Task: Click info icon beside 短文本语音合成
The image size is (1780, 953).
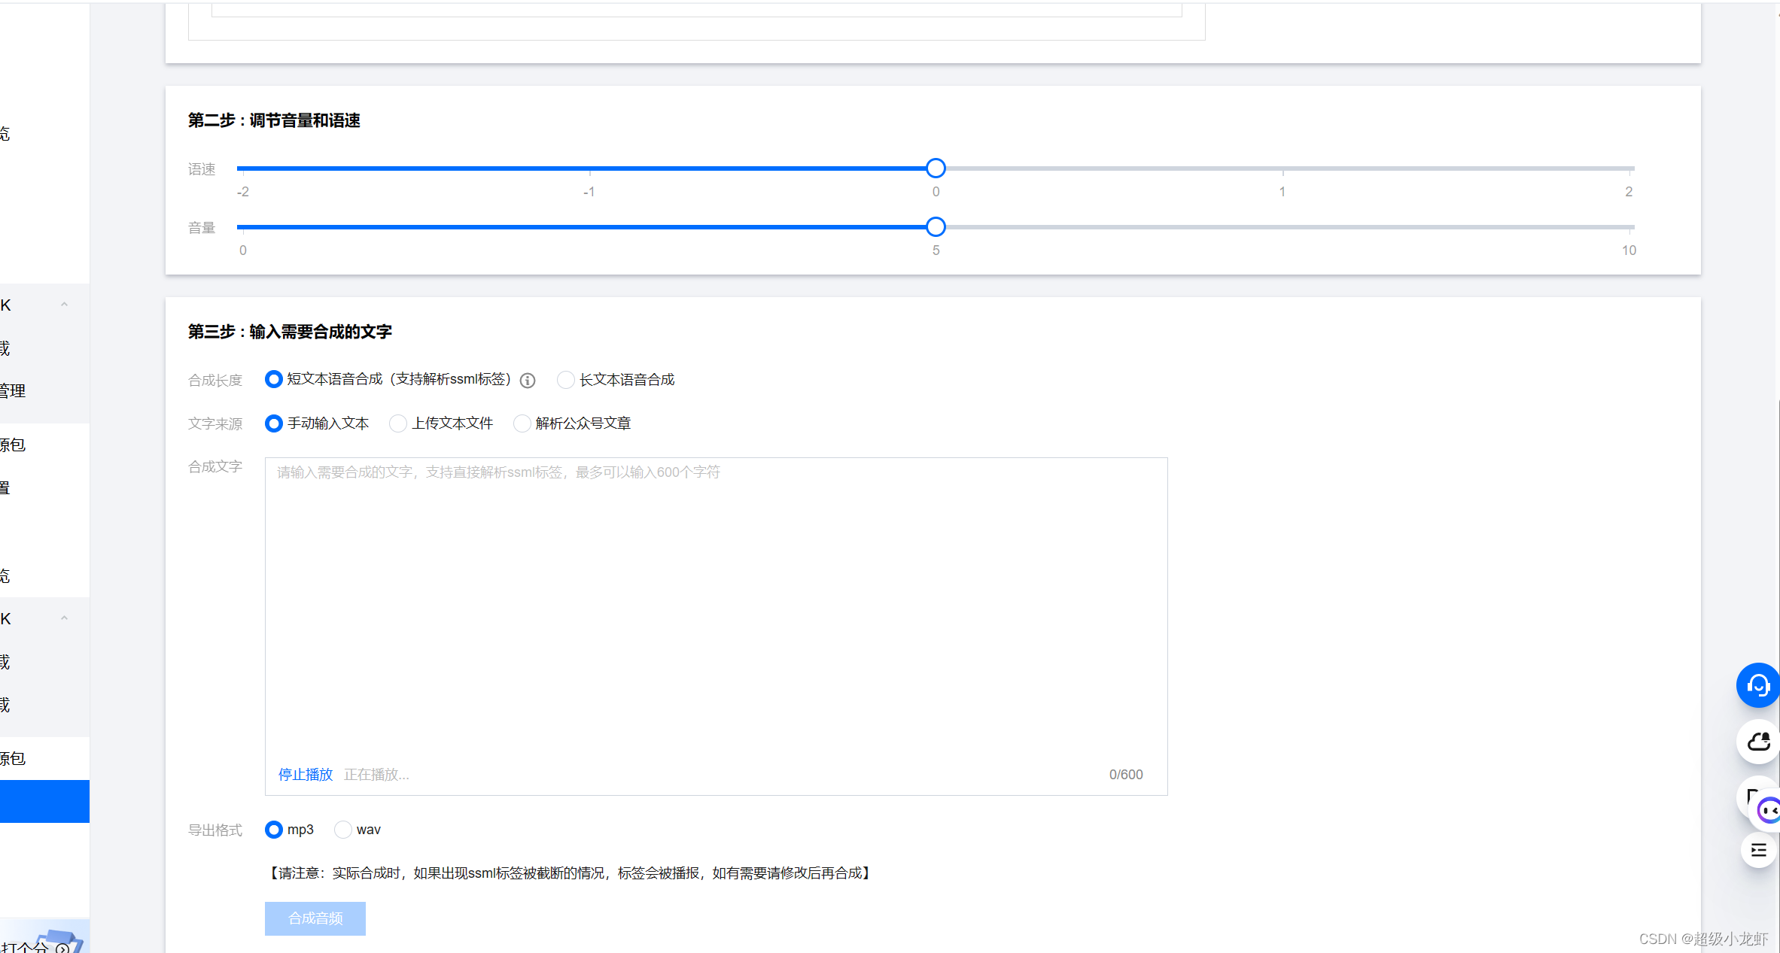Action: pyautogui.click(x=528, y=381)
